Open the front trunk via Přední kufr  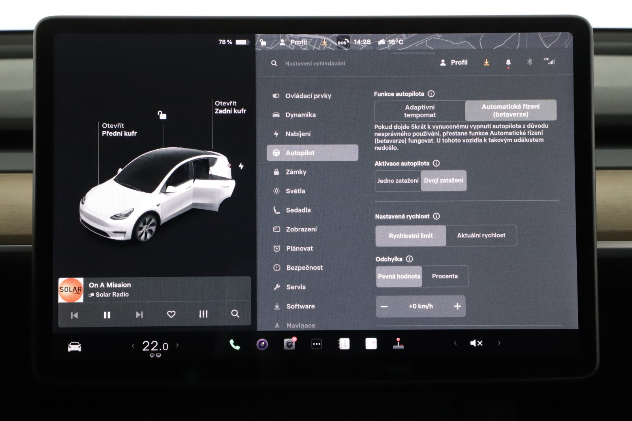[x=119, y=130]
